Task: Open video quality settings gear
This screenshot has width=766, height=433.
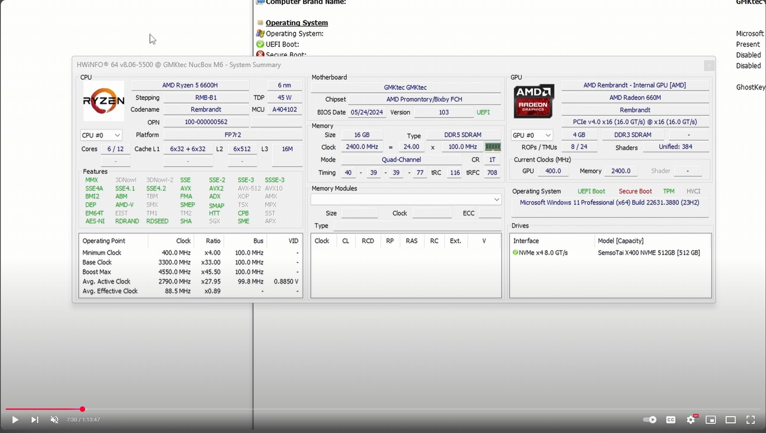Action: (x=691, y=420)
